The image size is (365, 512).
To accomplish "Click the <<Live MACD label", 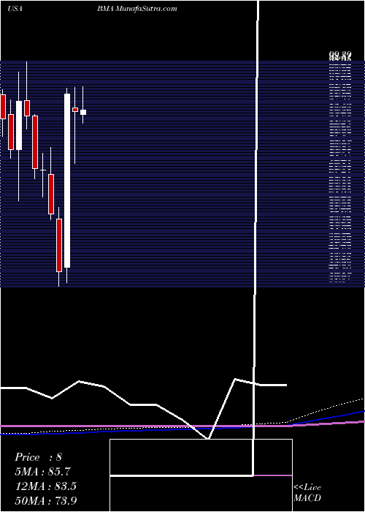I will (307, 492).
